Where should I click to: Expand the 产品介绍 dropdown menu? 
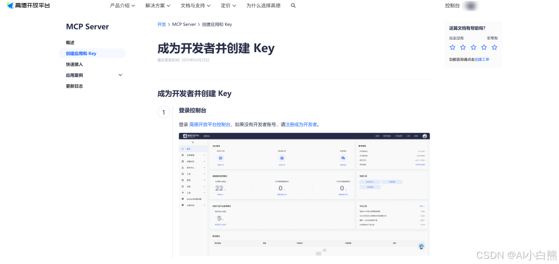(123, 6)
